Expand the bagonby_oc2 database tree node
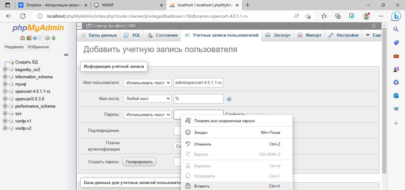405x190 pixels. (5, 69)
